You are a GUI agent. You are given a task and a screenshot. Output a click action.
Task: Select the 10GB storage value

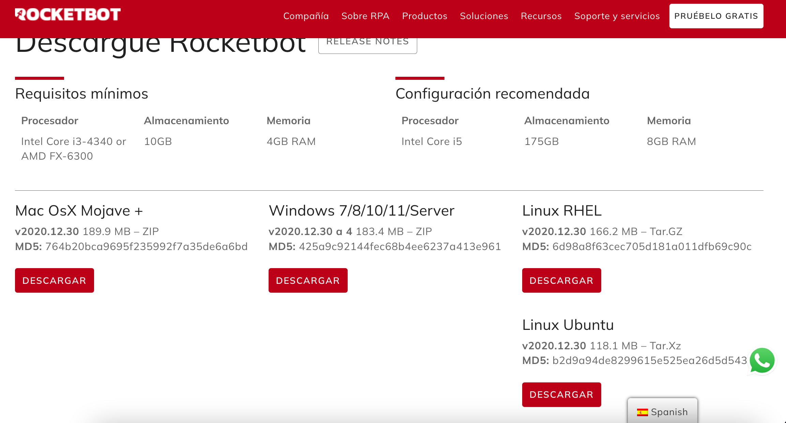click(158, 142)
